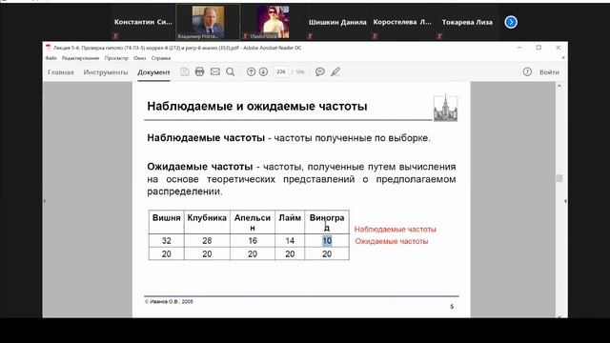610x343 pixels.
Task: Click the page number field showing 236
Action: [x=281, y=72]
